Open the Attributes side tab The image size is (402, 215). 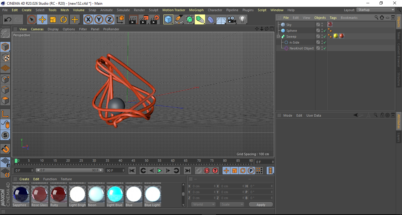399,122
